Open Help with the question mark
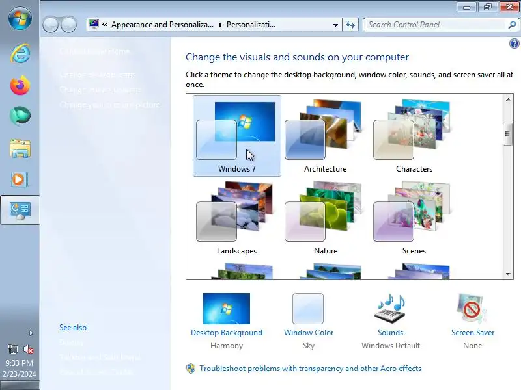Screen dimensions: 521x390 coord(514,44)
